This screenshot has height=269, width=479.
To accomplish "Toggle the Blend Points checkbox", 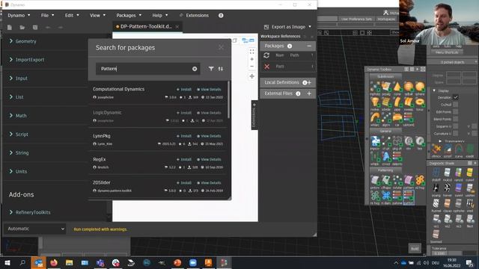I will tap(456, 119).
